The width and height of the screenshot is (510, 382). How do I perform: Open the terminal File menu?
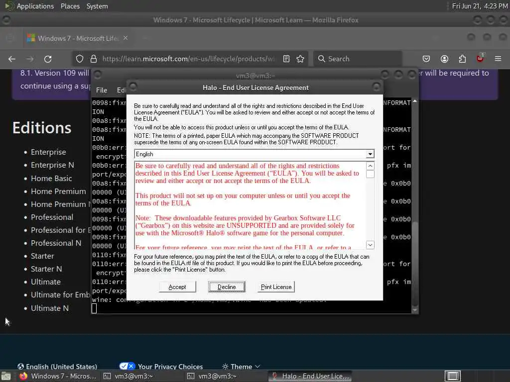(102, 90)
